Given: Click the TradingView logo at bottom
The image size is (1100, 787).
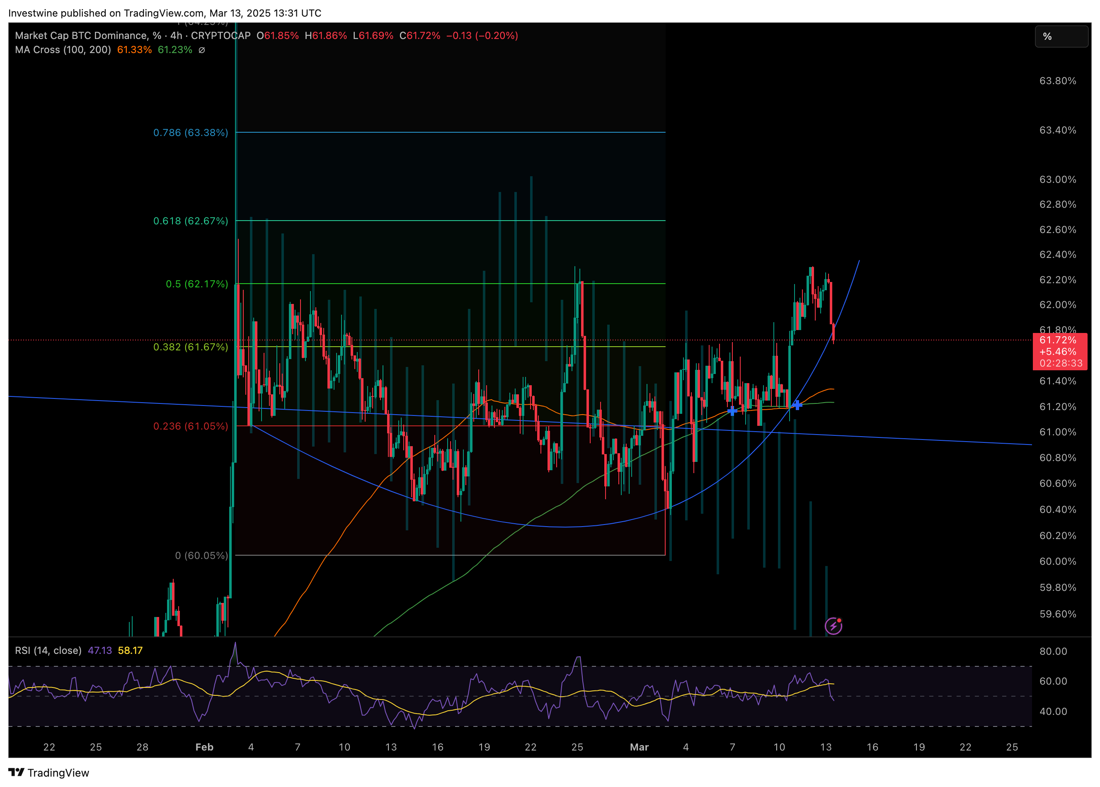Looking at the screenshot, I should tap(49, 772).
